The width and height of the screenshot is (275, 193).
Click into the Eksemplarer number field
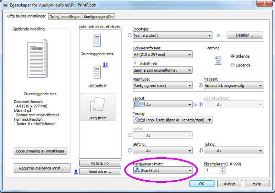211,170
